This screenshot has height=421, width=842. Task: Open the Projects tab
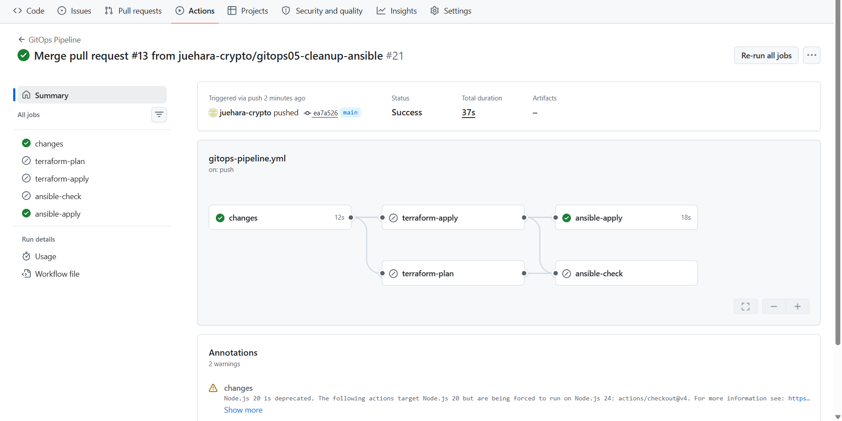(x=248, y=11)
